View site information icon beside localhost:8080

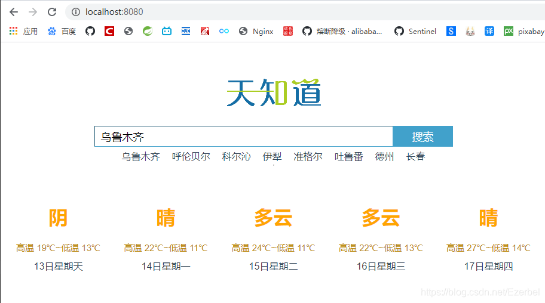pyautogui.click(x=76, y=12)
